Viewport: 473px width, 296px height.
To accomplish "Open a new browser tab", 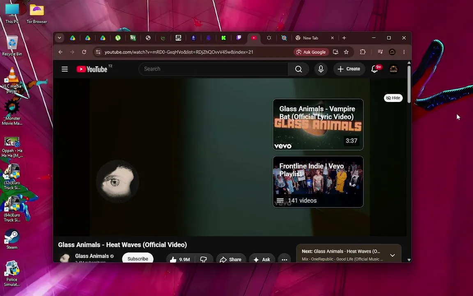I will [344, 38].
